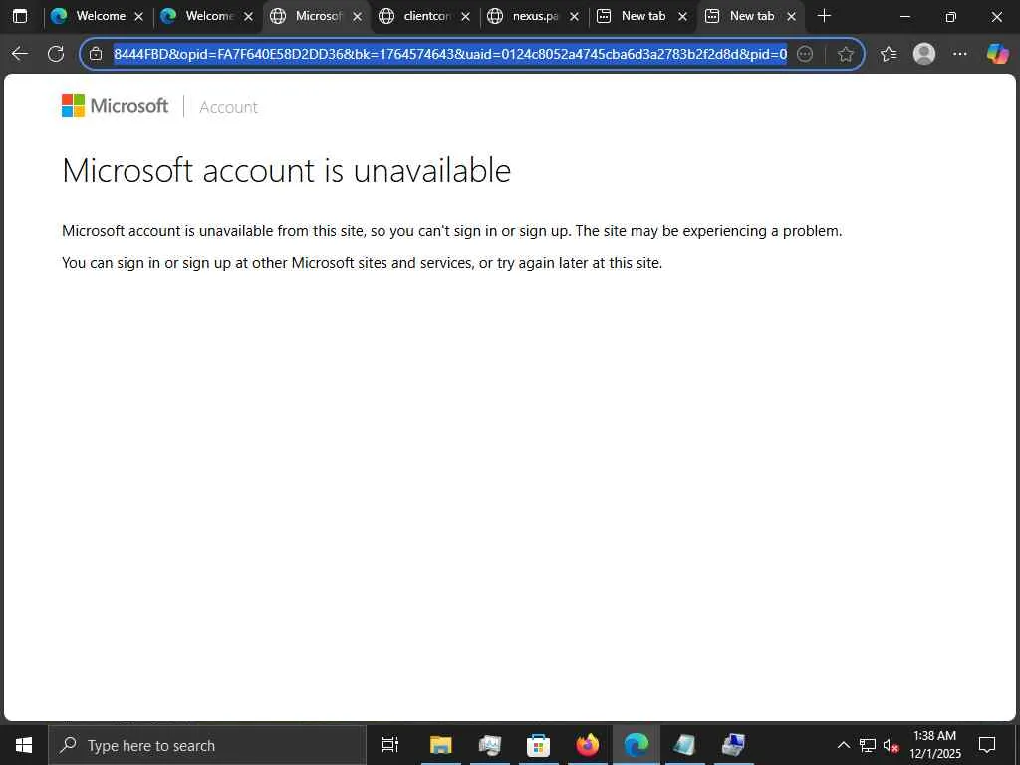1020x765 pixels.
Task: Switch to the first Welcome tab
Action: point(98,16)
